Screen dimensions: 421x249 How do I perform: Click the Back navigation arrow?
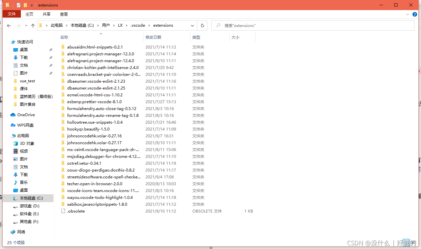pos(9,26)
